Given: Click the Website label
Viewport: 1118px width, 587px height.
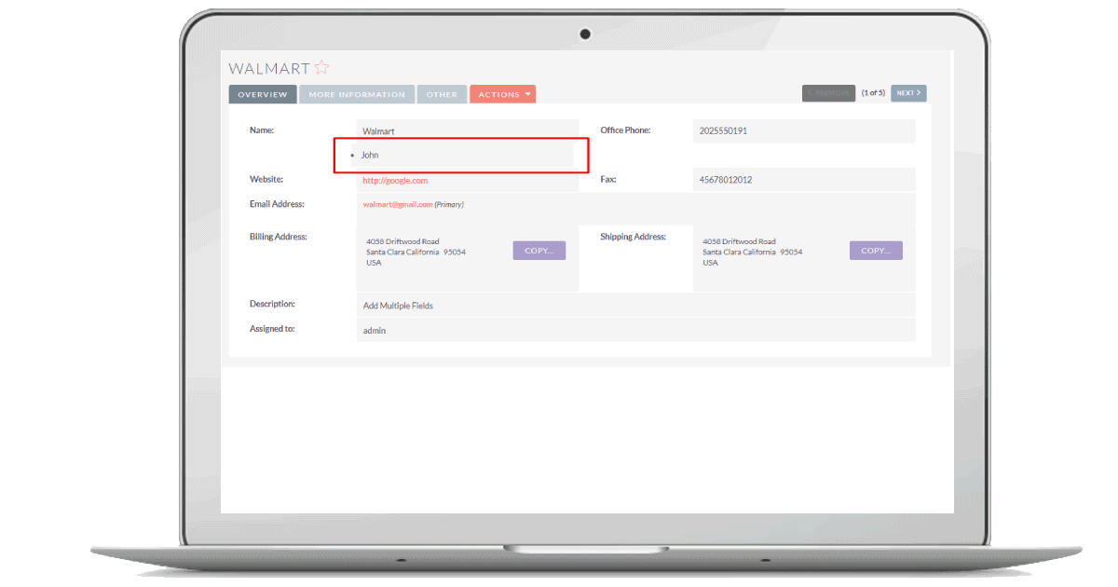Looking at the screenshot, I should [266, 179].
